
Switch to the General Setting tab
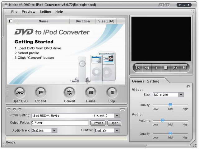[146, 81]
